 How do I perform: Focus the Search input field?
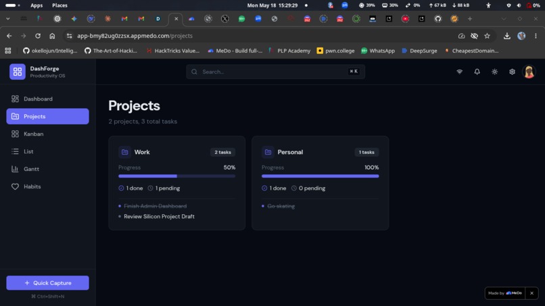click(275, 72)
